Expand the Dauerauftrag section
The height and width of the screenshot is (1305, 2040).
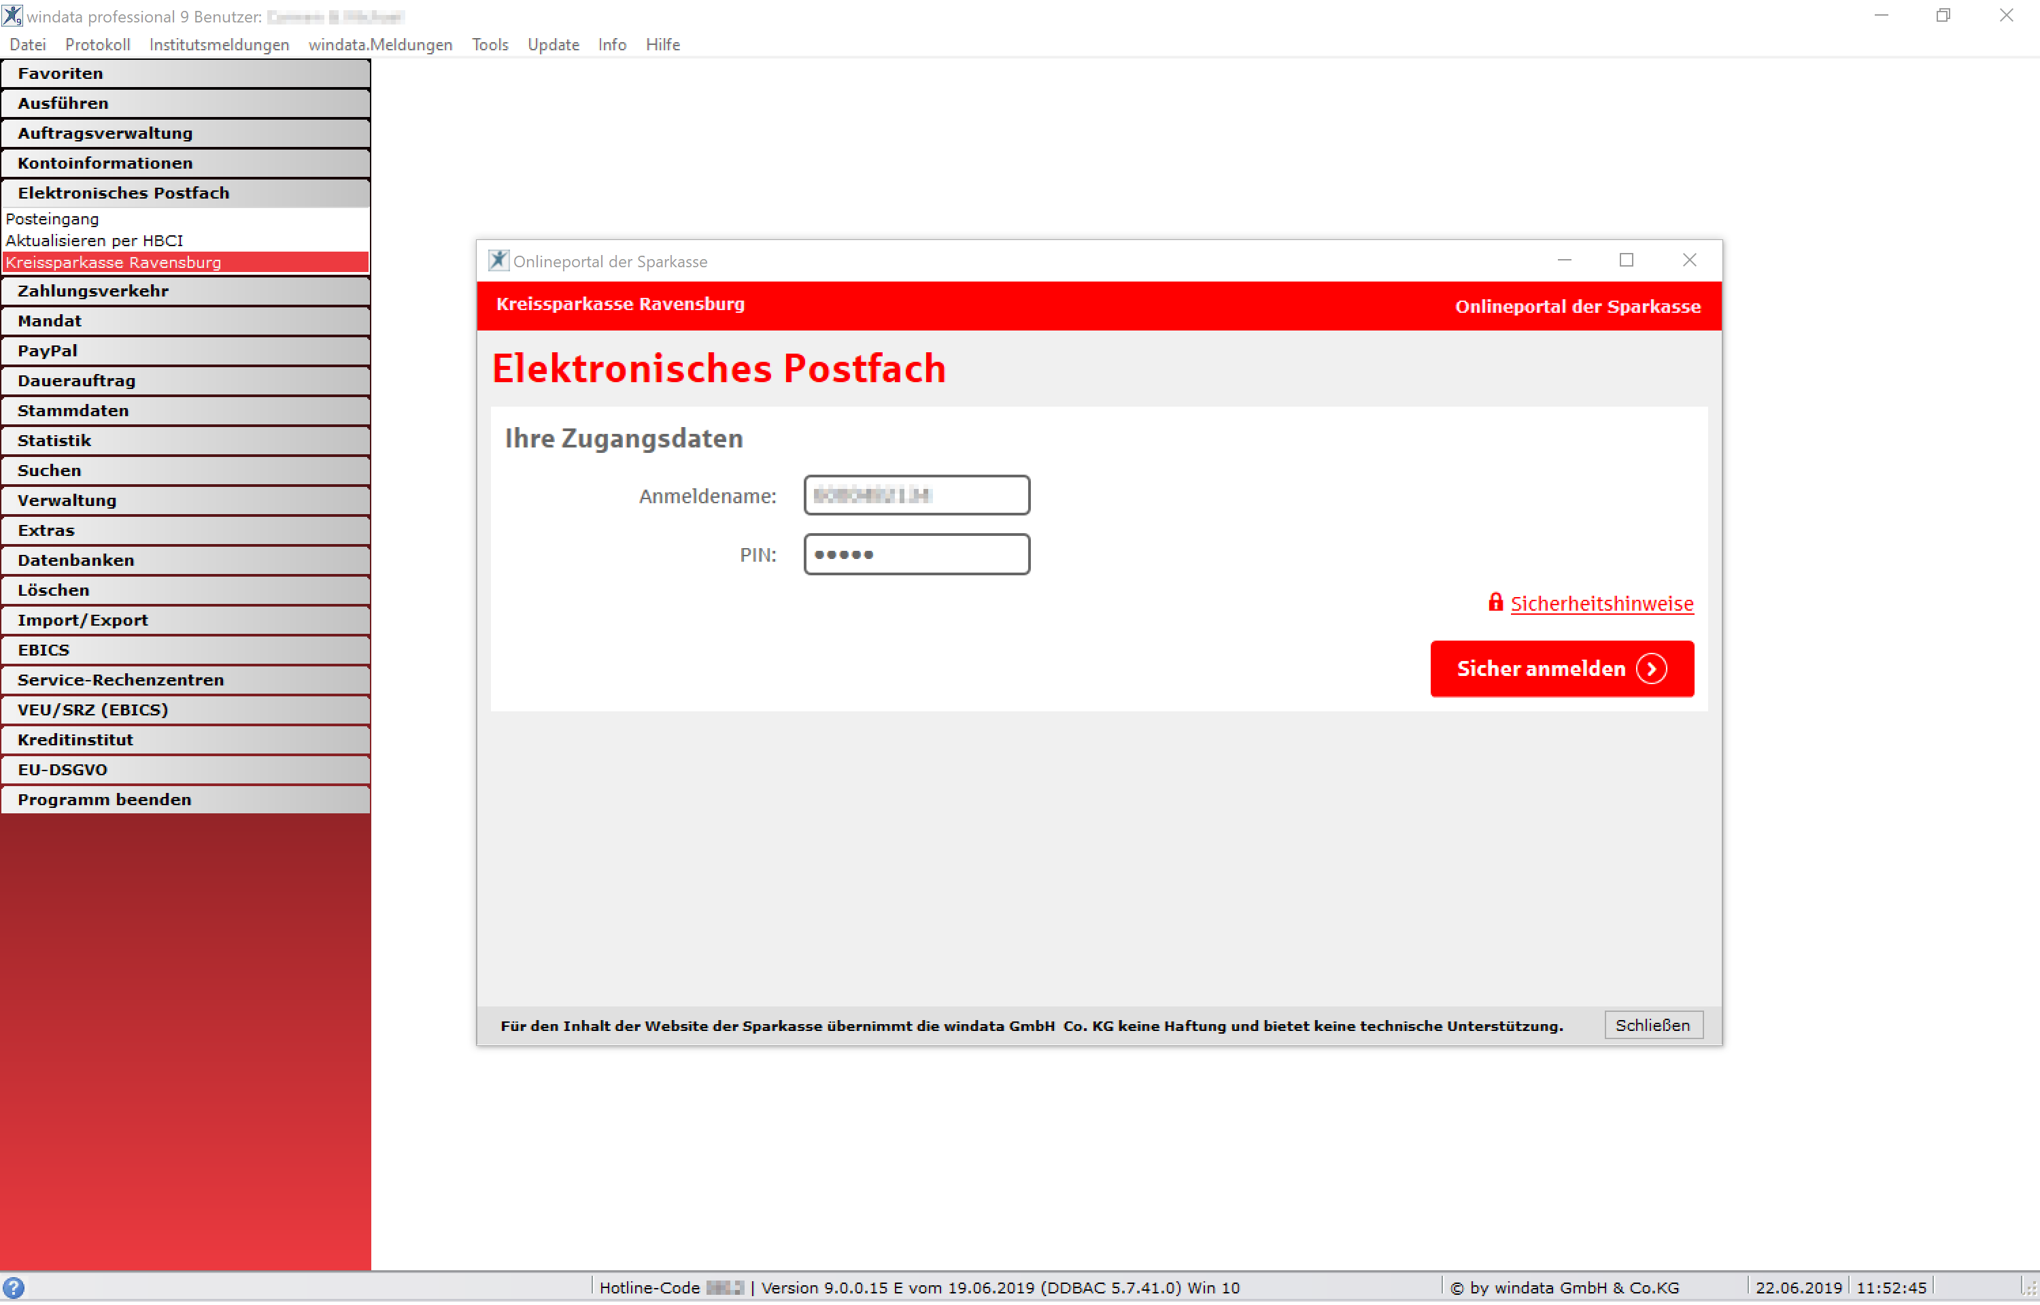[186, 381]
